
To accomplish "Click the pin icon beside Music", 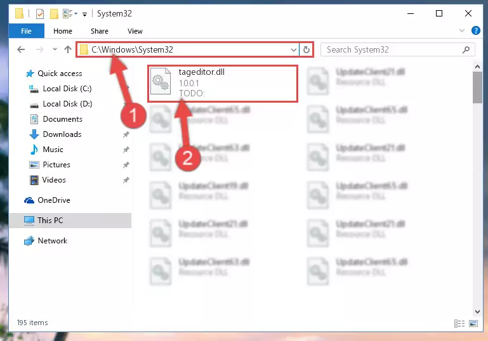I will 126,150.
